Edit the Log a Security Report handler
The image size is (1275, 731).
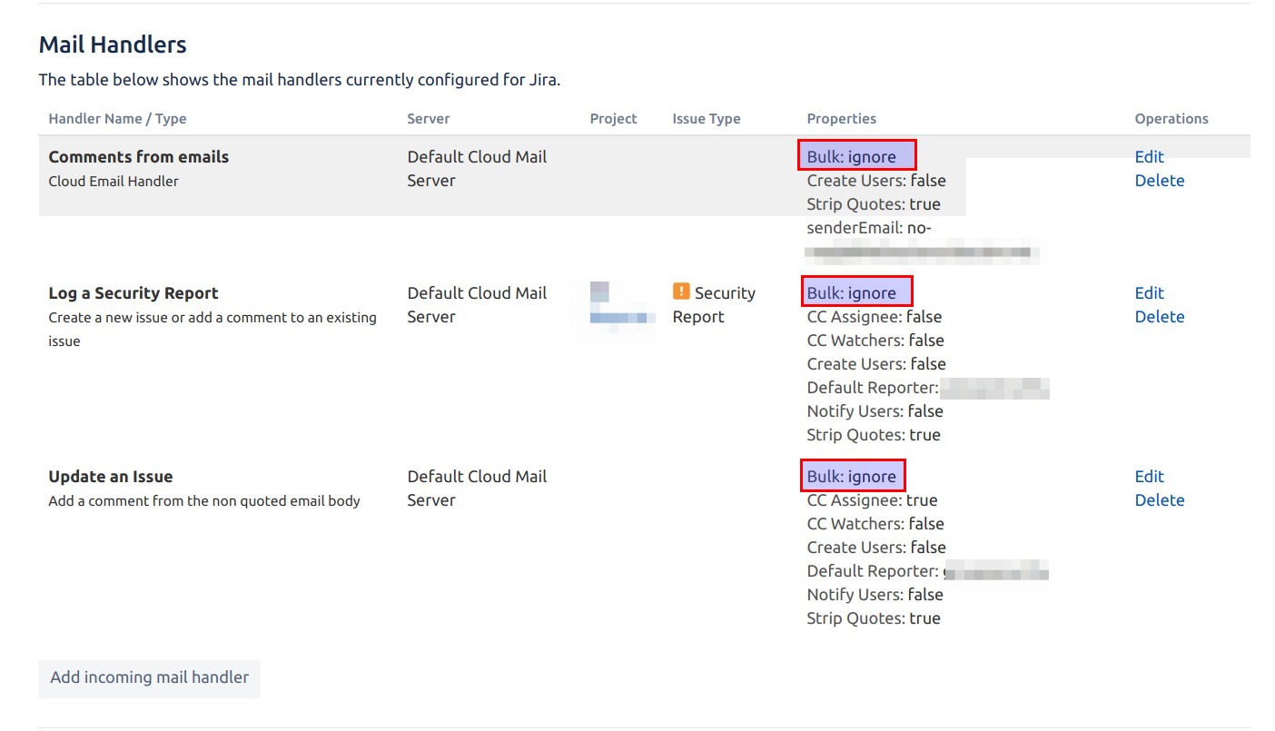pyautogui.click(x=1149, y=293)
